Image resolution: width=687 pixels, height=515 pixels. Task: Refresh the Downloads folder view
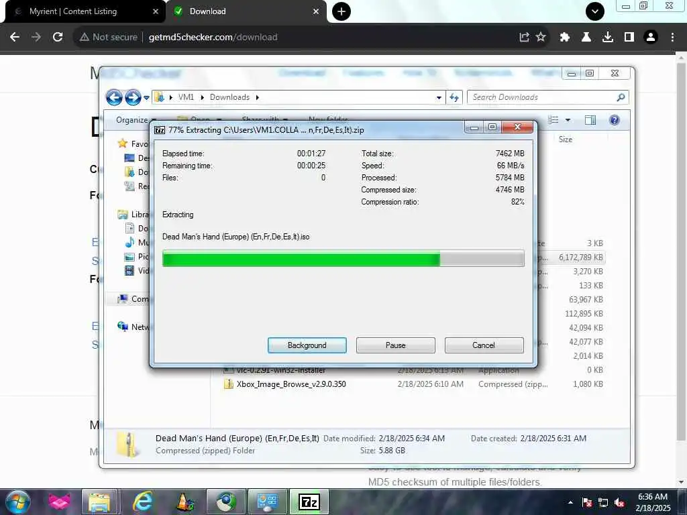click(x=454, y=97)
